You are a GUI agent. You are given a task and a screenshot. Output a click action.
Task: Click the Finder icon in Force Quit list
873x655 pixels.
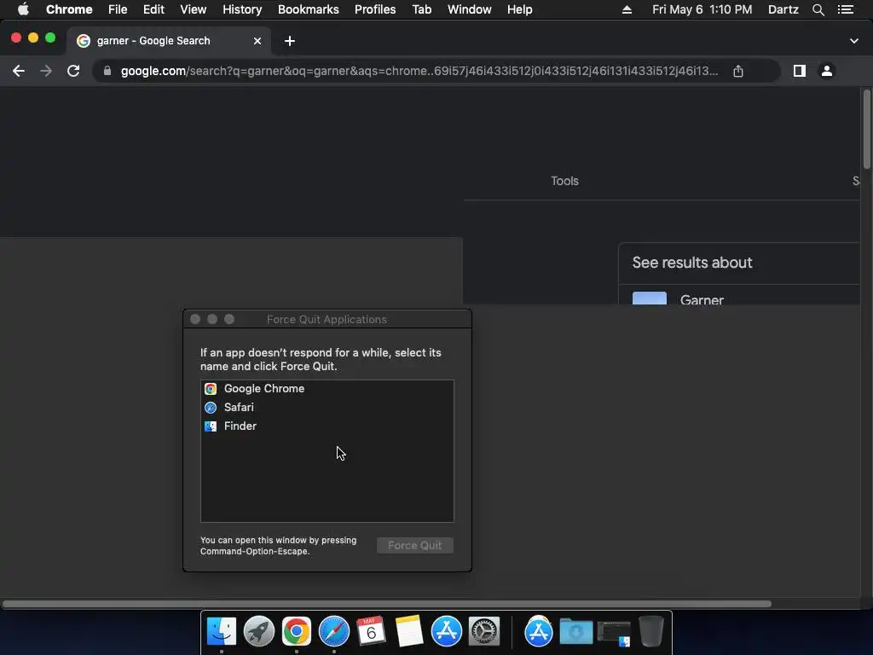coord(211,426)
